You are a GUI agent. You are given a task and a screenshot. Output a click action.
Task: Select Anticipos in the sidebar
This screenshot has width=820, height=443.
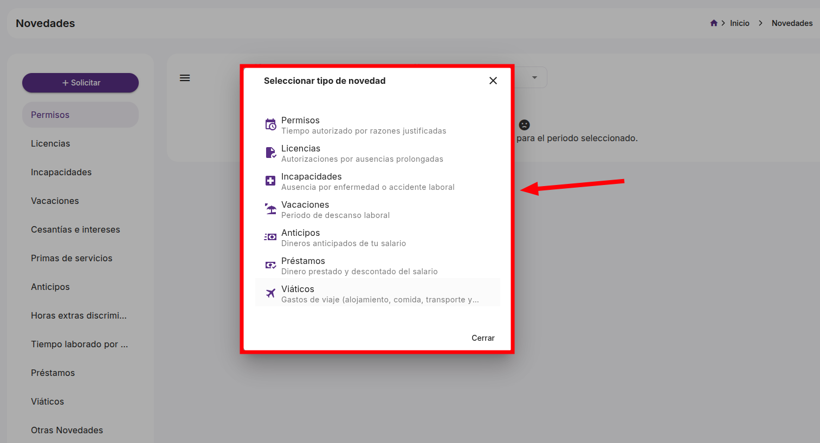pos(80,287)
